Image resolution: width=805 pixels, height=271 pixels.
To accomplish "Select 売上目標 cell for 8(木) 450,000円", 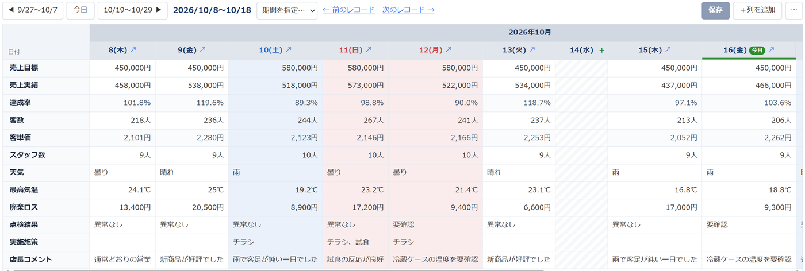I will [122, 68].
